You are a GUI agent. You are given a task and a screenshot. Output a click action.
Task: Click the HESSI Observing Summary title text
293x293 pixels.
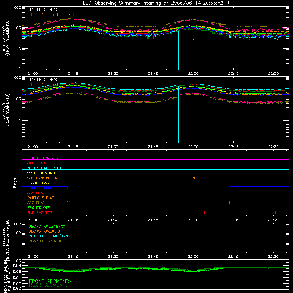coord(155,3)
